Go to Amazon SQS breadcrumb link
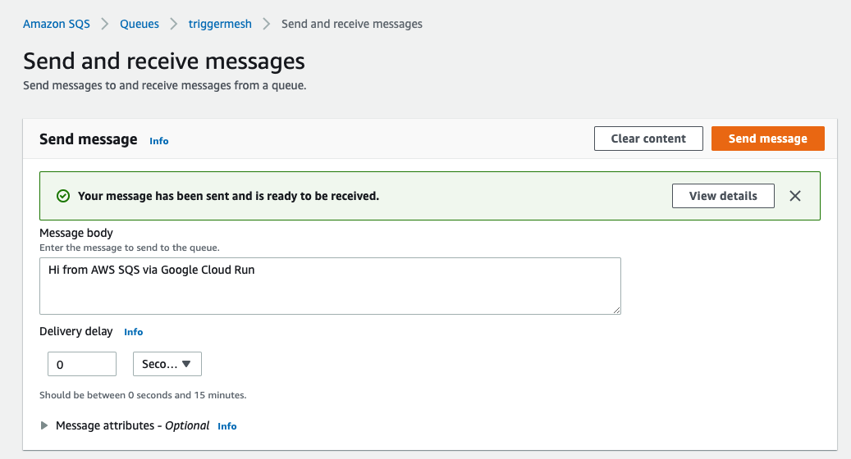Viewport: 851px width, 459px height. 57,24
